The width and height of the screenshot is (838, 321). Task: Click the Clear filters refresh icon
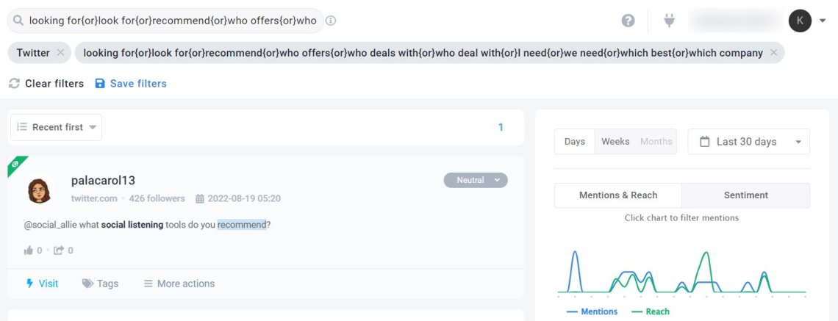(15, 83)
